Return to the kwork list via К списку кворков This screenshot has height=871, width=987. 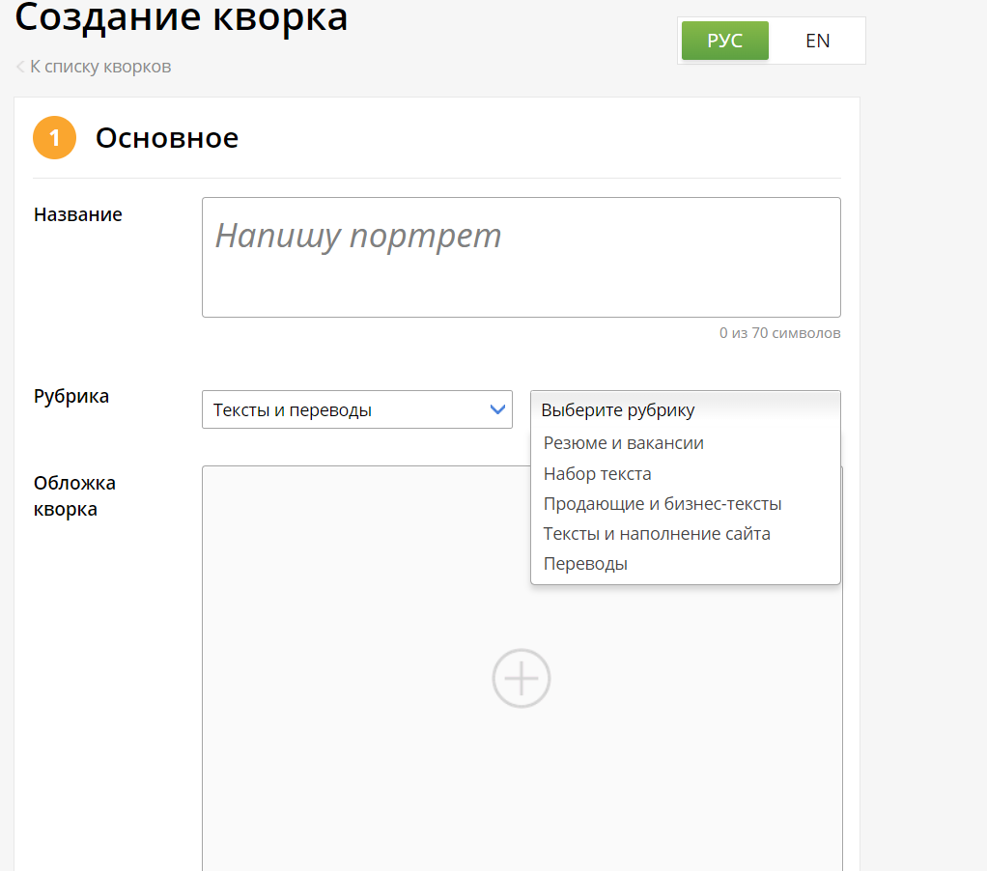click(99, 66)
